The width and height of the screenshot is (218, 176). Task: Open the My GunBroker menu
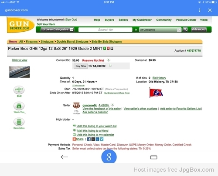tap(142, 20)
